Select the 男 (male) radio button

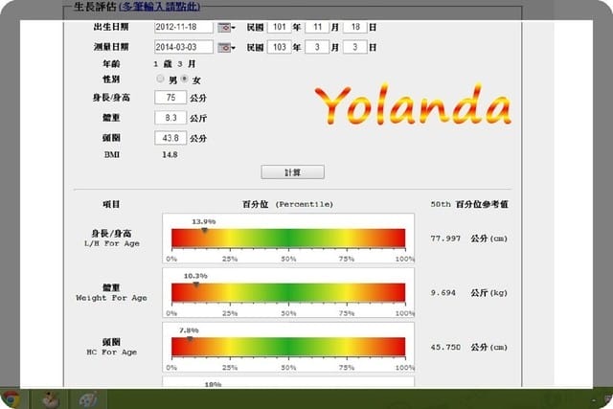[160, 79]
